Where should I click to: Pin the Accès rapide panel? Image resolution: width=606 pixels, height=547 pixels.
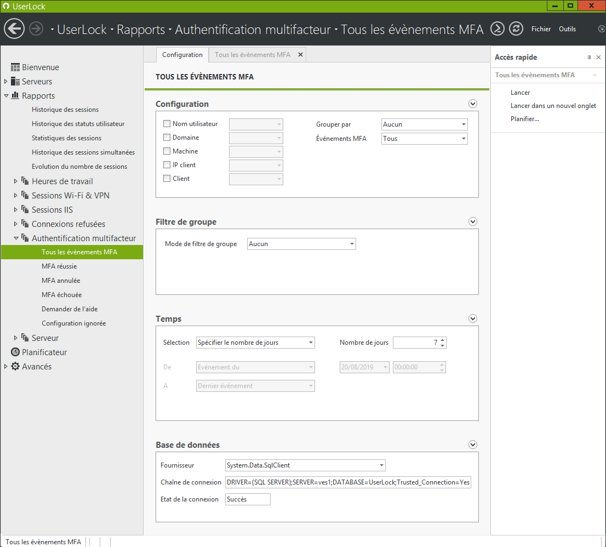(x=589, y=57)
